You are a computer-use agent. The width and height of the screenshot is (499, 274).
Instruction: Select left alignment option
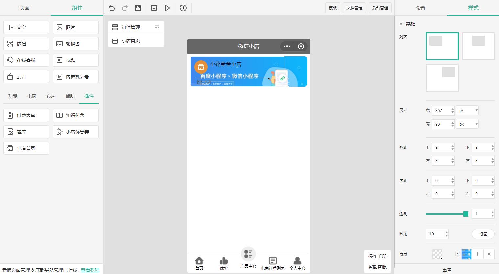[442, 46]
